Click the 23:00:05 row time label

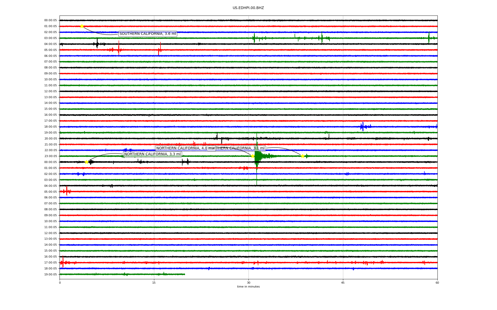[x=50, y=156]
